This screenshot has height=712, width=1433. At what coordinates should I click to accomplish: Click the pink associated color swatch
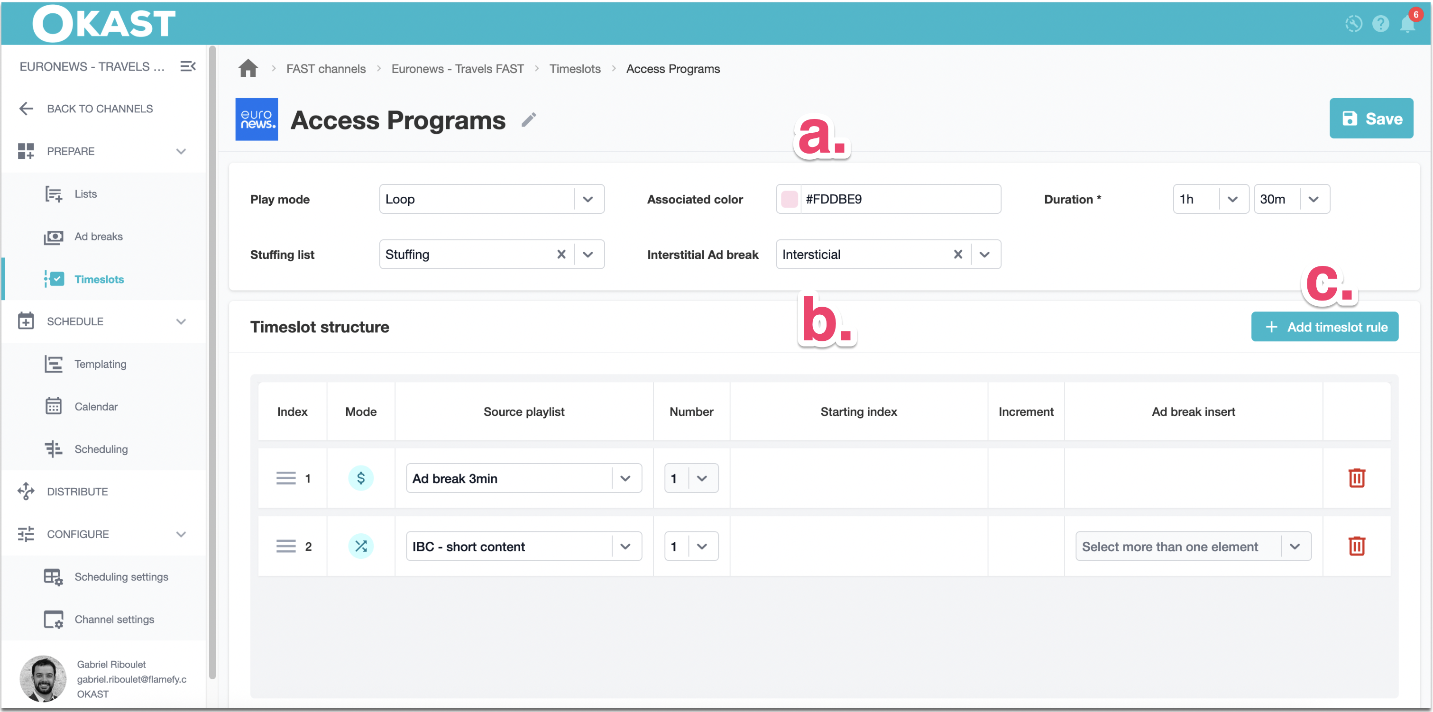point(789,199)
